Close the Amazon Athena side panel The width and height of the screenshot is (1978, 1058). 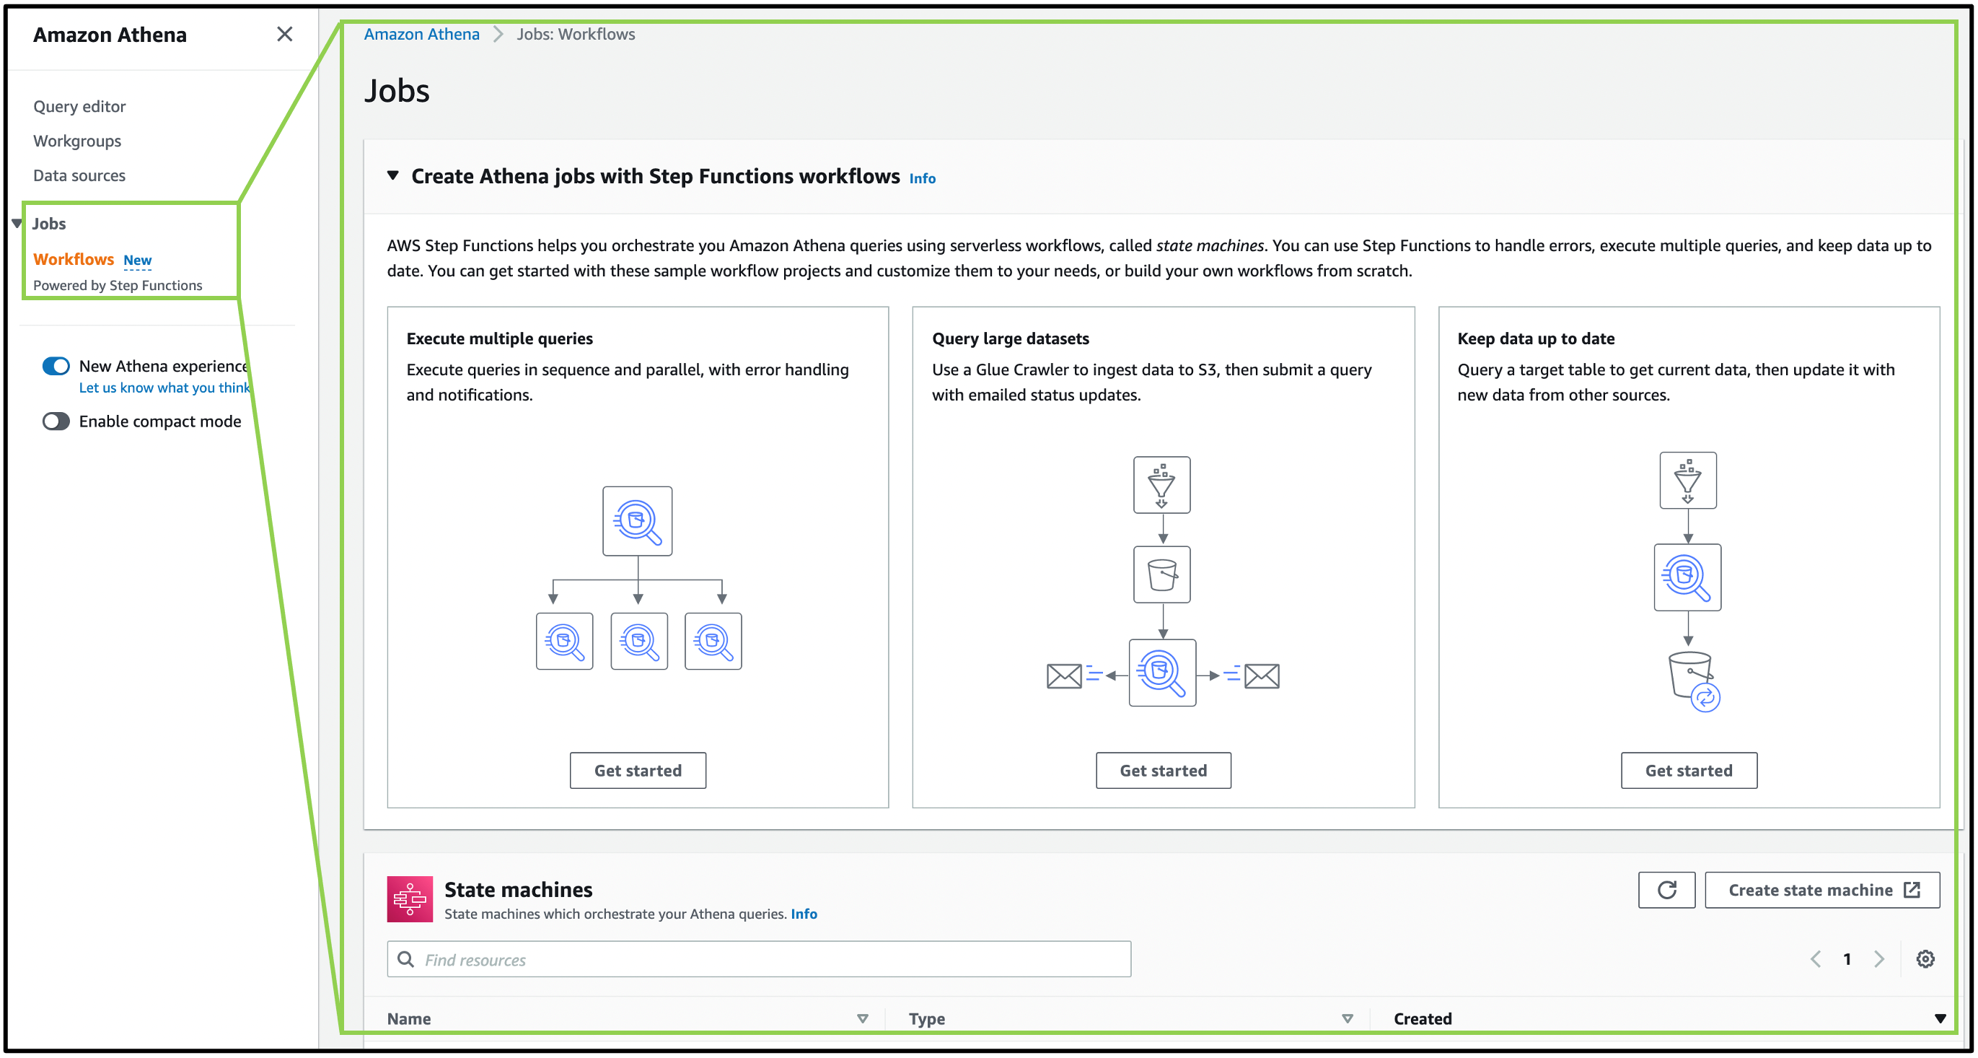point(284,35)
